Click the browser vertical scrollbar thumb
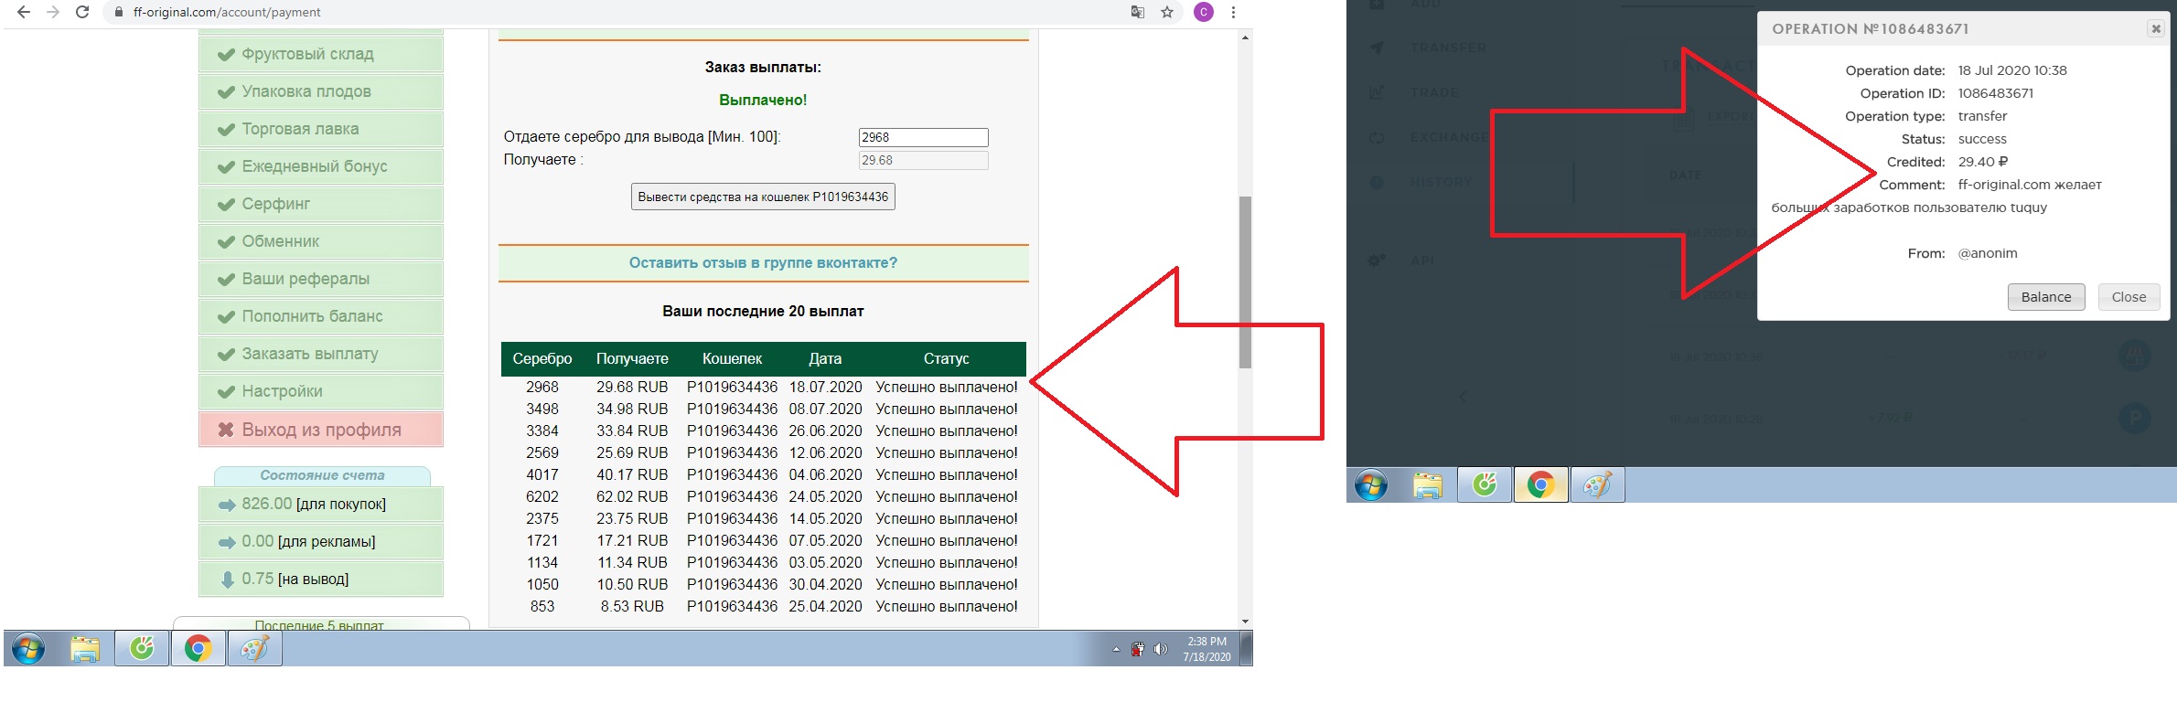The image size is (2177, 702). [x=1245, y=282]
